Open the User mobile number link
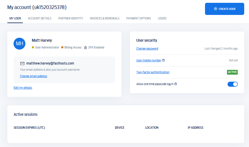The image size is (249, 147). (149, 60)
